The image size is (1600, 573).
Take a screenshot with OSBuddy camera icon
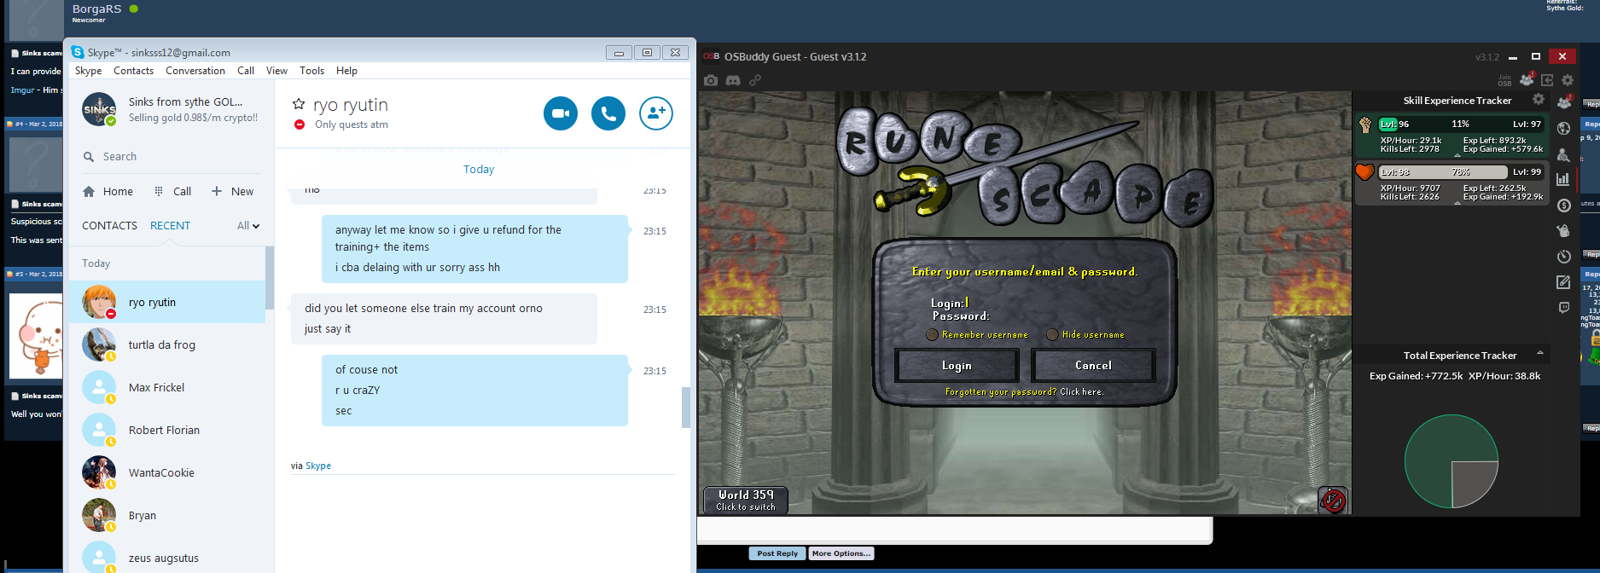coord(711,80)
